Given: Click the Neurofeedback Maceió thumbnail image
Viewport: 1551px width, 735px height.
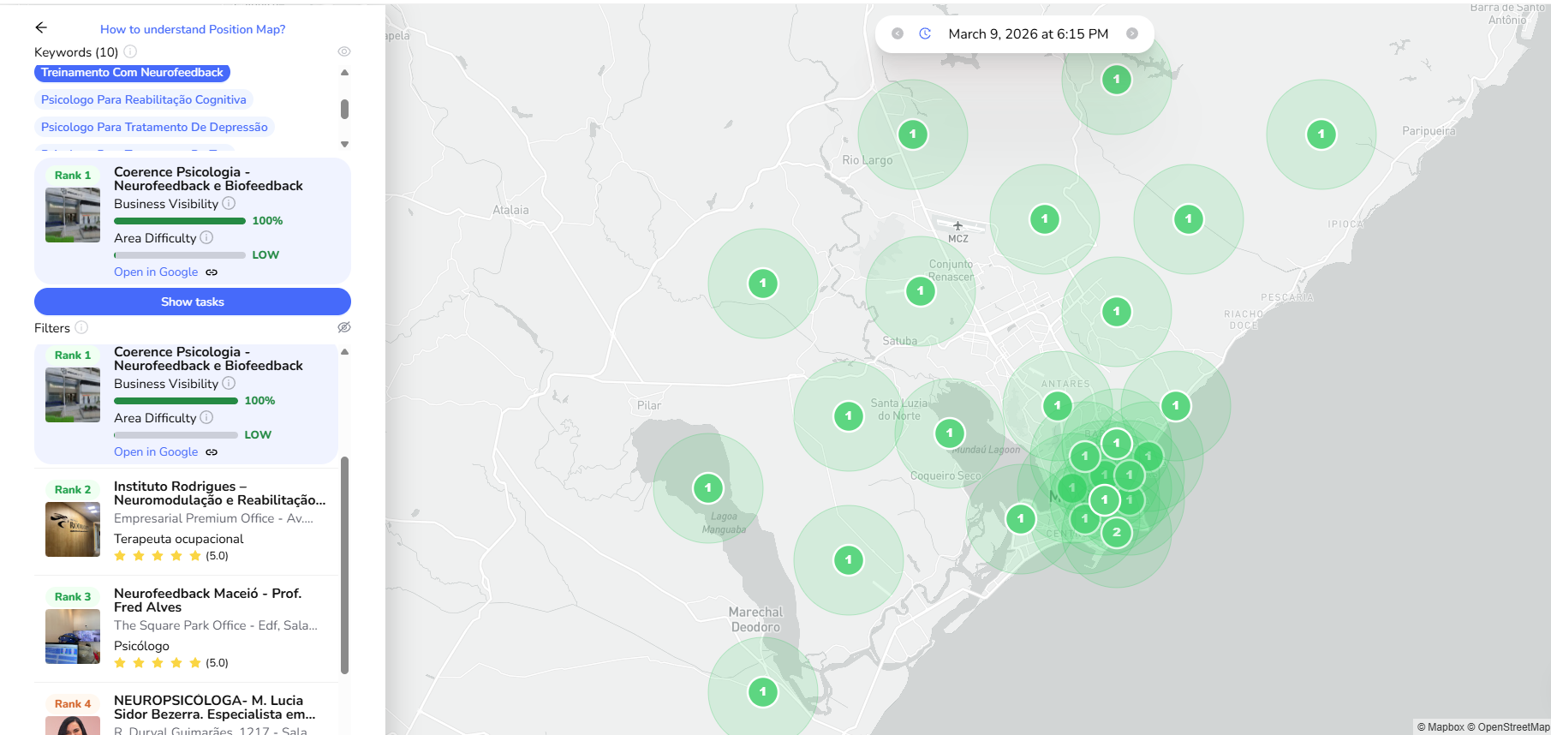Looking at the screenshot, I should click(73, 636).
